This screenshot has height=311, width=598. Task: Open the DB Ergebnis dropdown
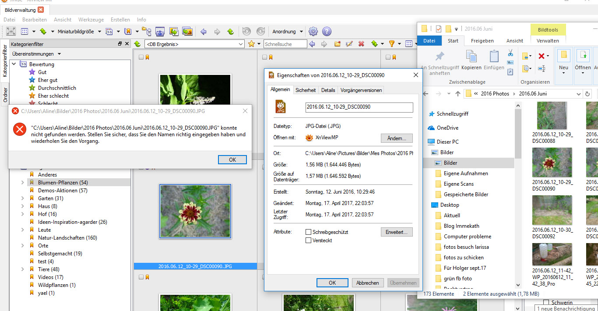pos(240,44)
